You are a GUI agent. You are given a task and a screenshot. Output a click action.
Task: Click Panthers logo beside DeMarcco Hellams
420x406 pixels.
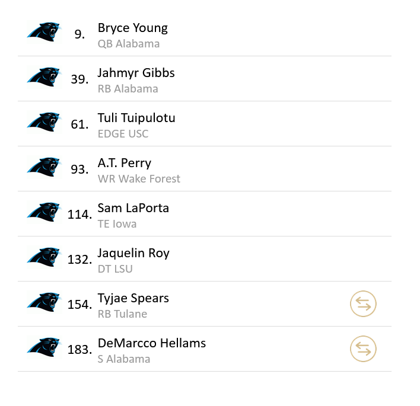click(x=44, y=347)
